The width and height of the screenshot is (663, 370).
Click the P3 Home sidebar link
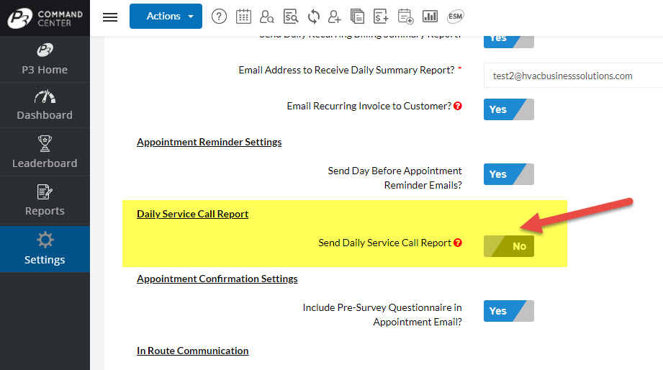pos(45,60)
